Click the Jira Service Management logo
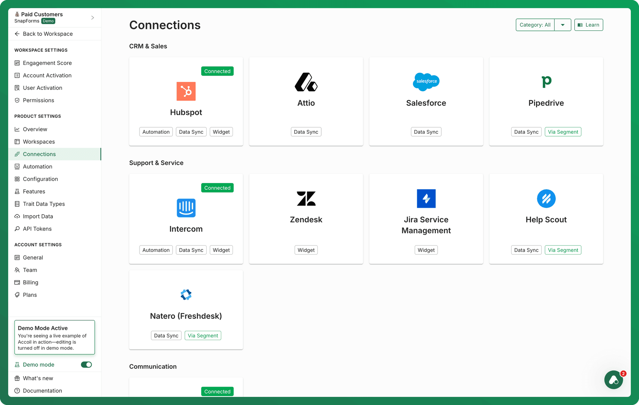The image size is (639, 405). pyautogui.click(x=426, y=199)
